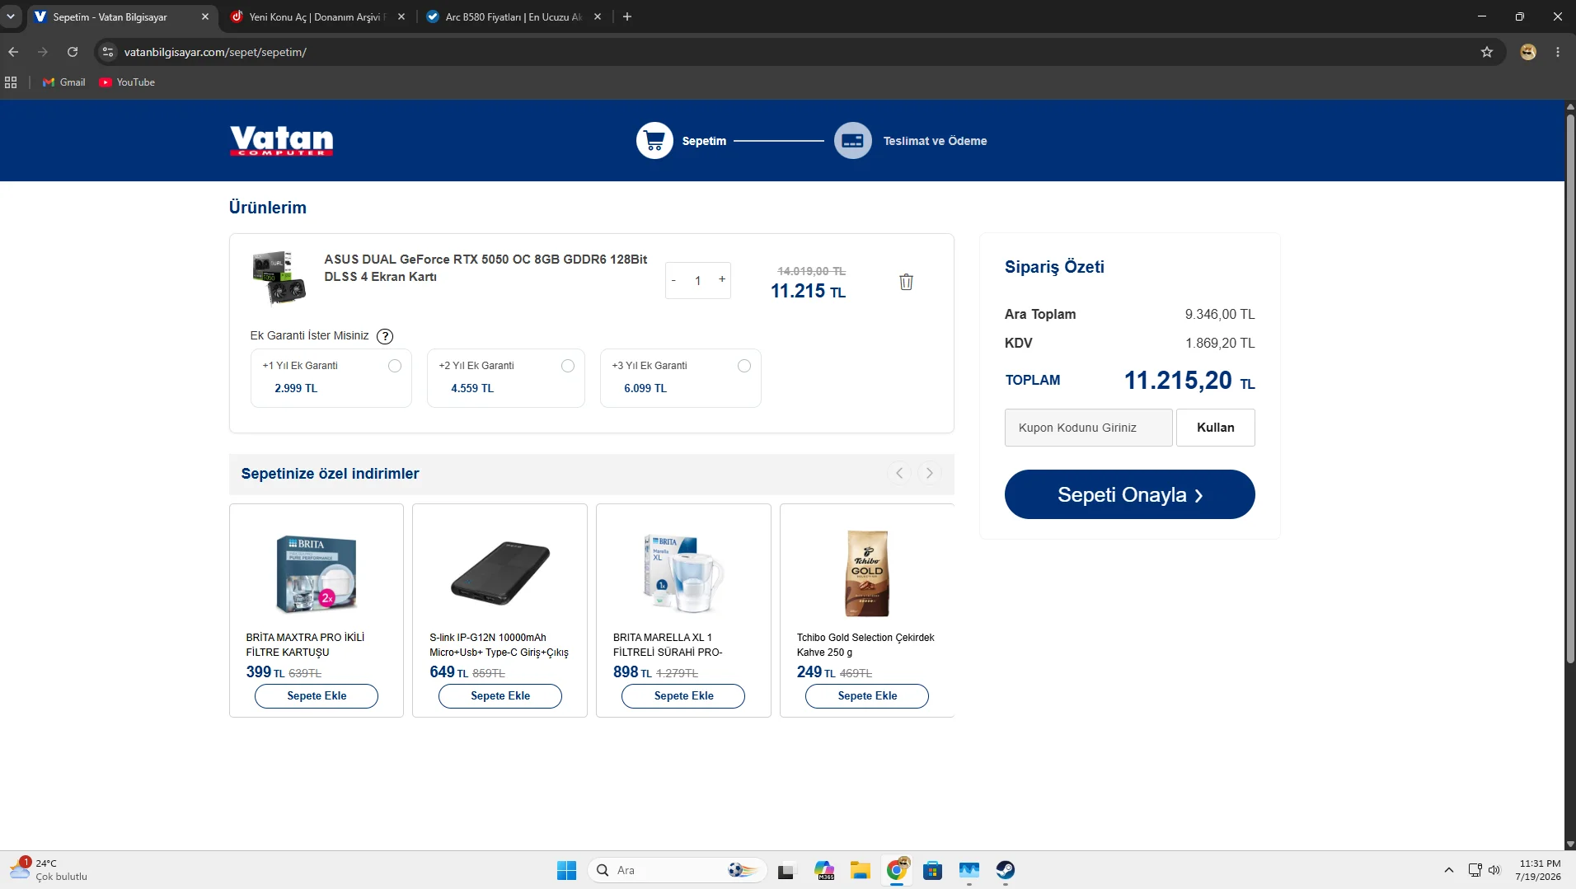Click the quantity value field
Image resolution: width=1576 pixels, height=889 pixels.
(x=698, y=281)
